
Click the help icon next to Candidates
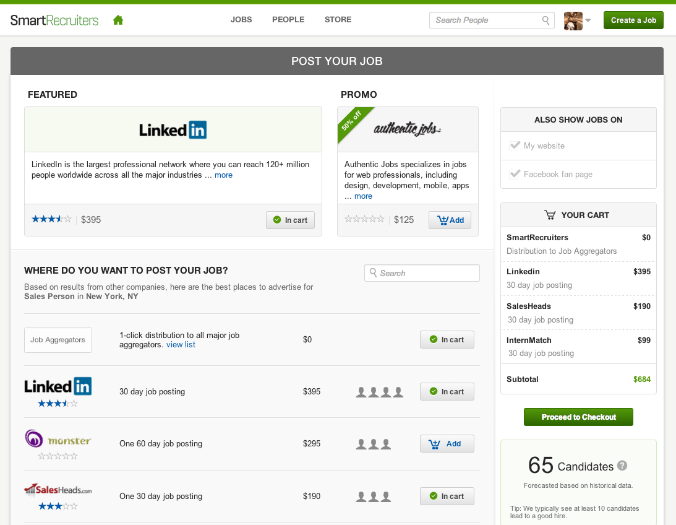coord(622,466)
